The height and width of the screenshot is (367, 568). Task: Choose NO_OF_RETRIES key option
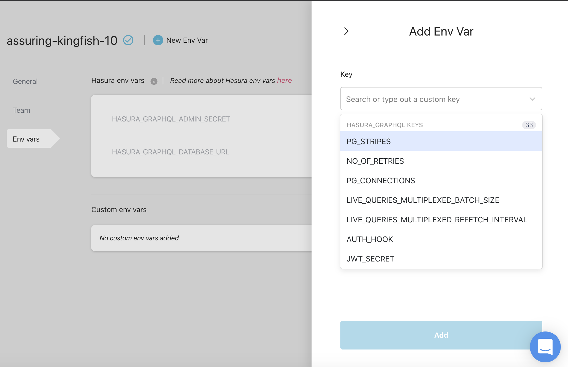coord(441,161)
